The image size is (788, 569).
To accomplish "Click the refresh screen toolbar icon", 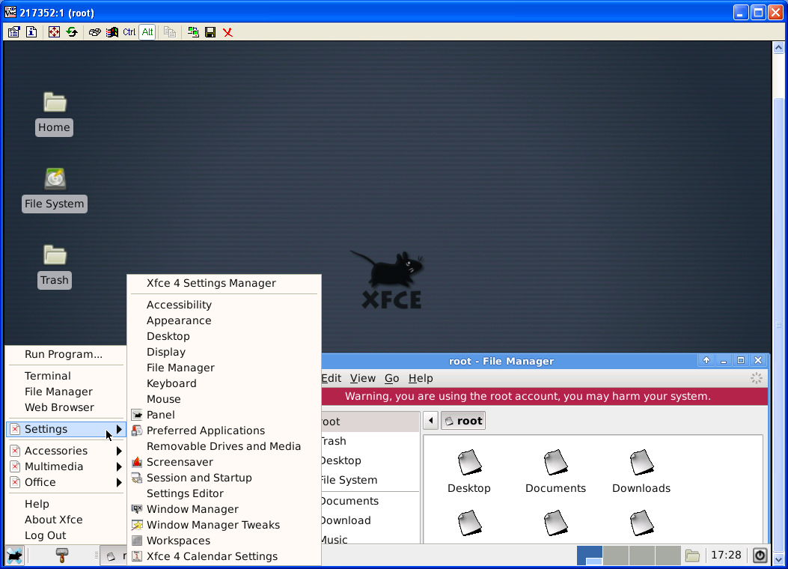I will click(72, 32).
